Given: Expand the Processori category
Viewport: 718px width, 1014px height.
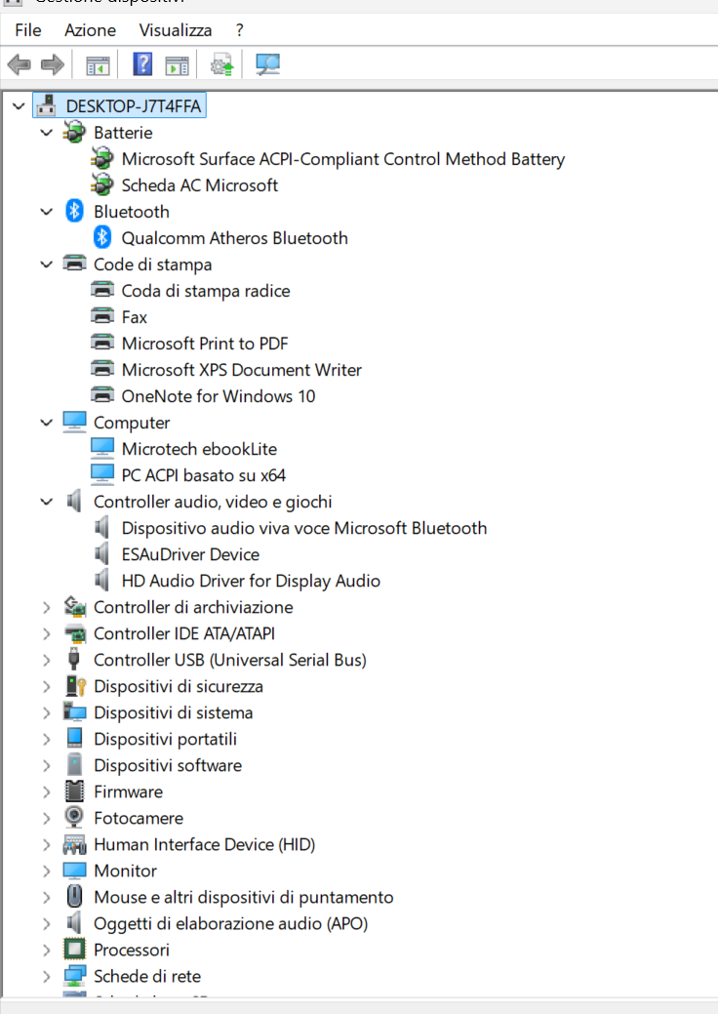Looking at the screenshot, I should tap(47, 950).
